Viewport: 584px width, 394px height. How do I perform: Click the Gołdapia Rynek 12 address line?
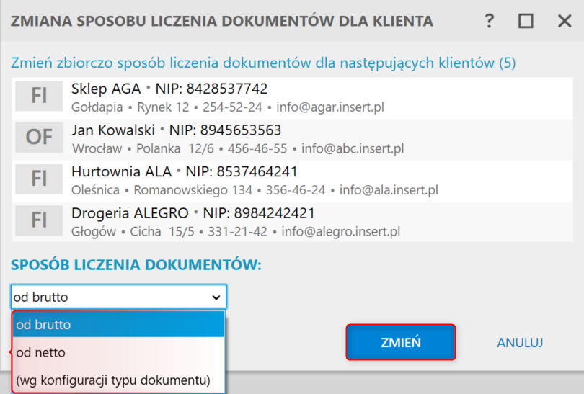click(x=228, y=107)
